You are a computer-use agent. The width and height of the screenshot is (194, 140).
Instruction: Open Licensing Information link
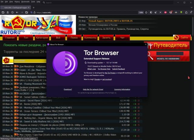pyautogui.click(x=122, y=89)
